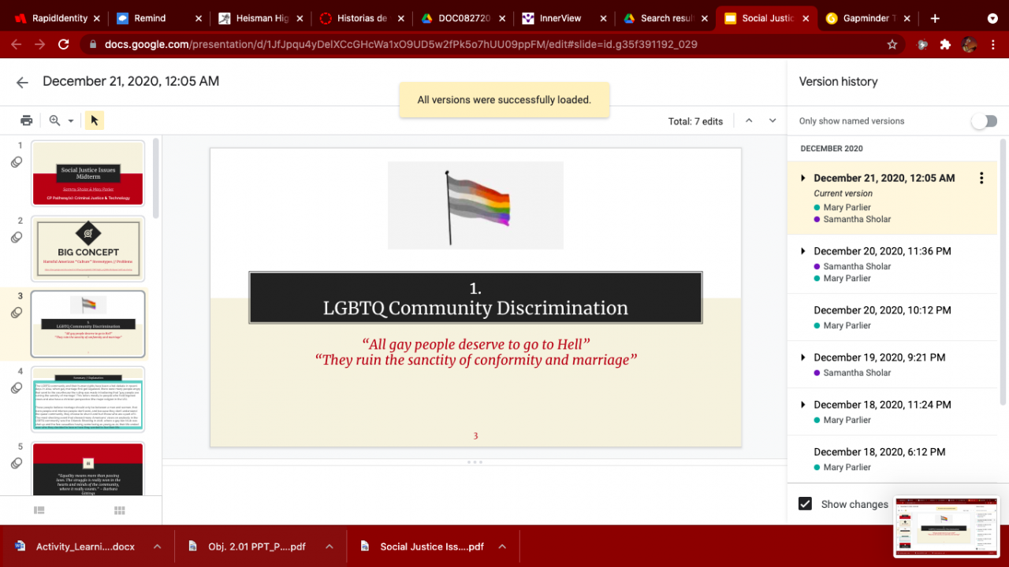Viewport: 1009px width, 567px height.
Task: Switch to the Gapminder tab
Action: (x=867, y=18)
